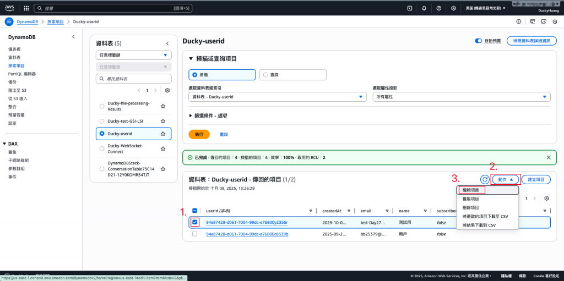Viewport: 564px width, 281px height.
Task: Refresh the returned items list
Action: pos(485,179)
